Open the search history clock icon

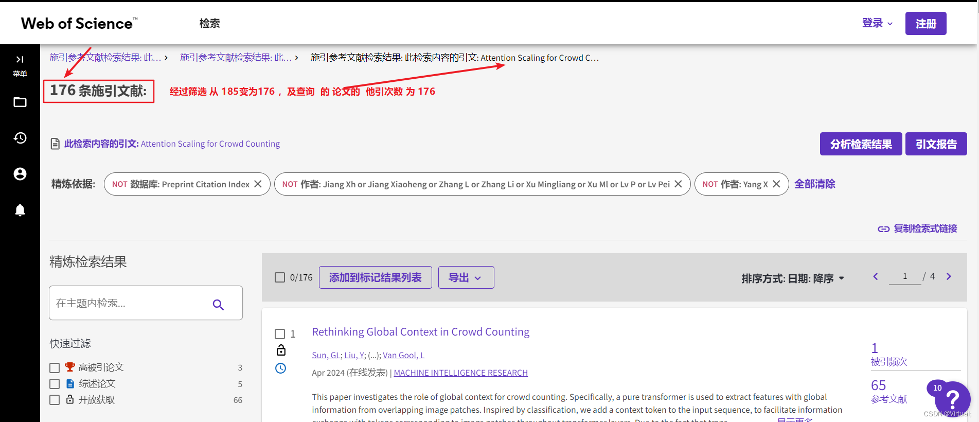pyautogui.click(x=20, y=138)
